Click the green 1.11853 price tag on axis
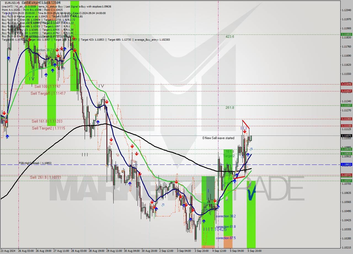353x254 pixels. click(x=346, y=35)
